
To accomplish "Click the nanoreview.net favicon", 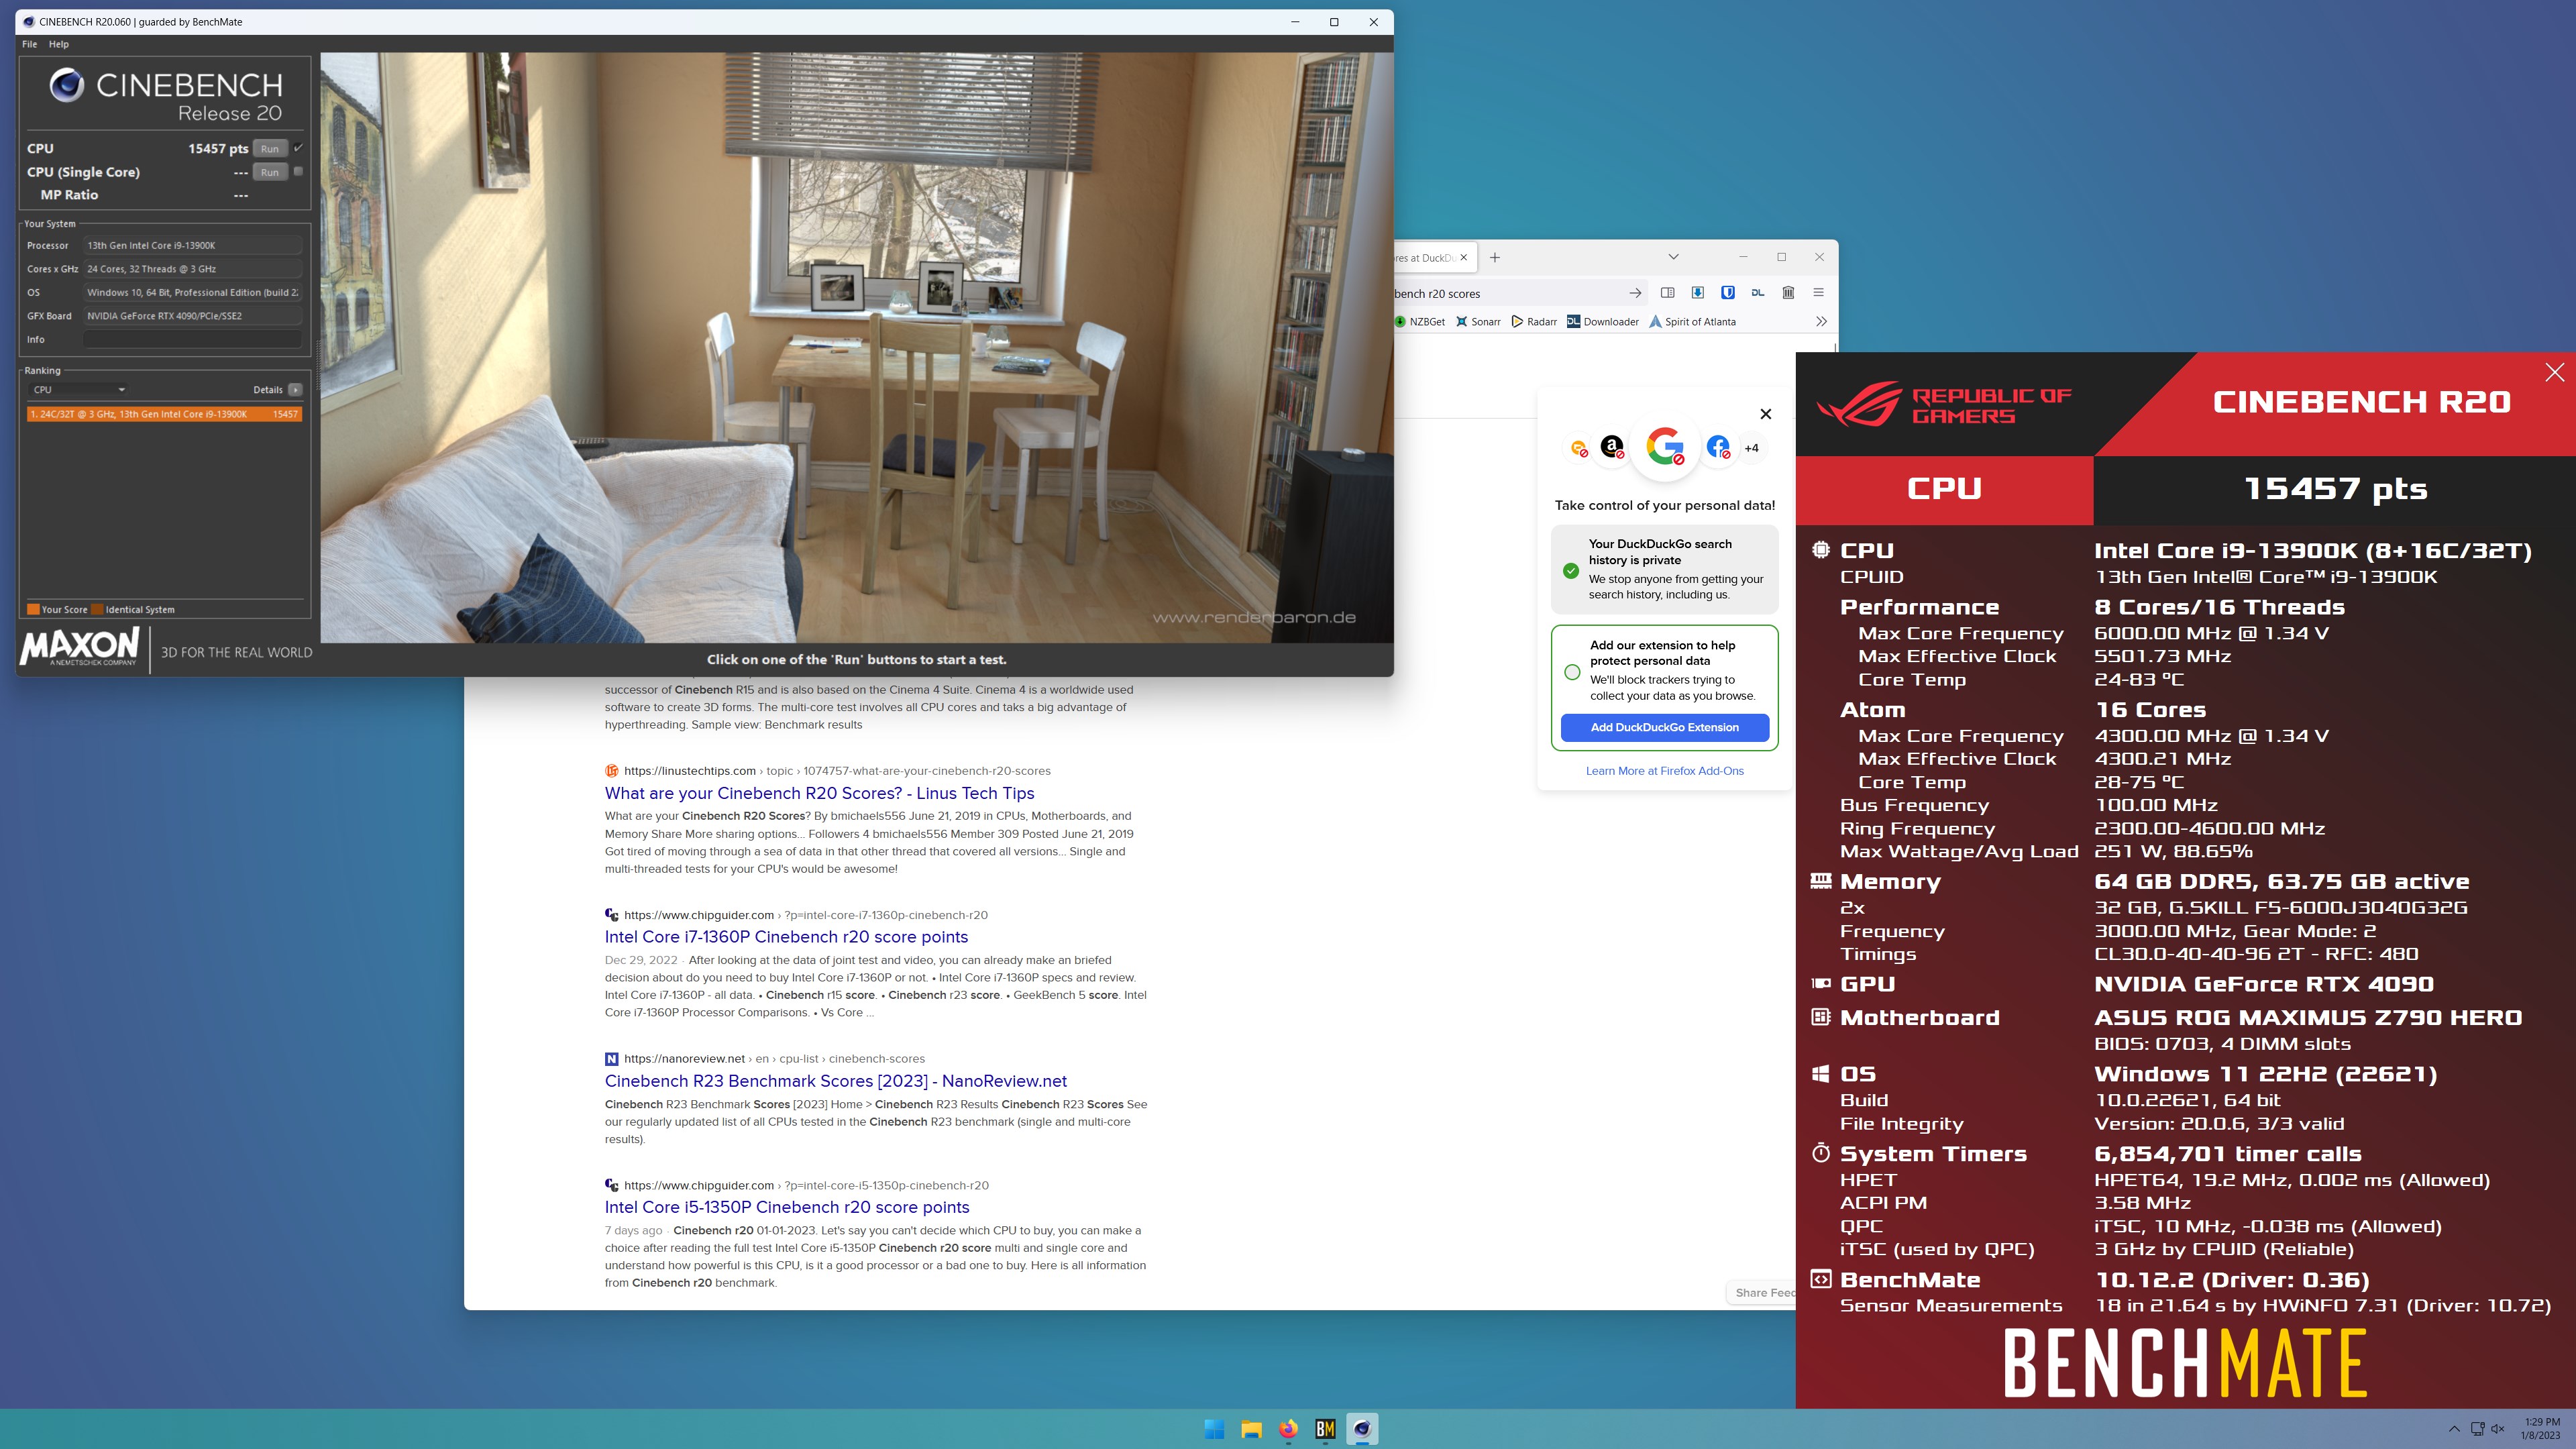I will (611, 1059).
